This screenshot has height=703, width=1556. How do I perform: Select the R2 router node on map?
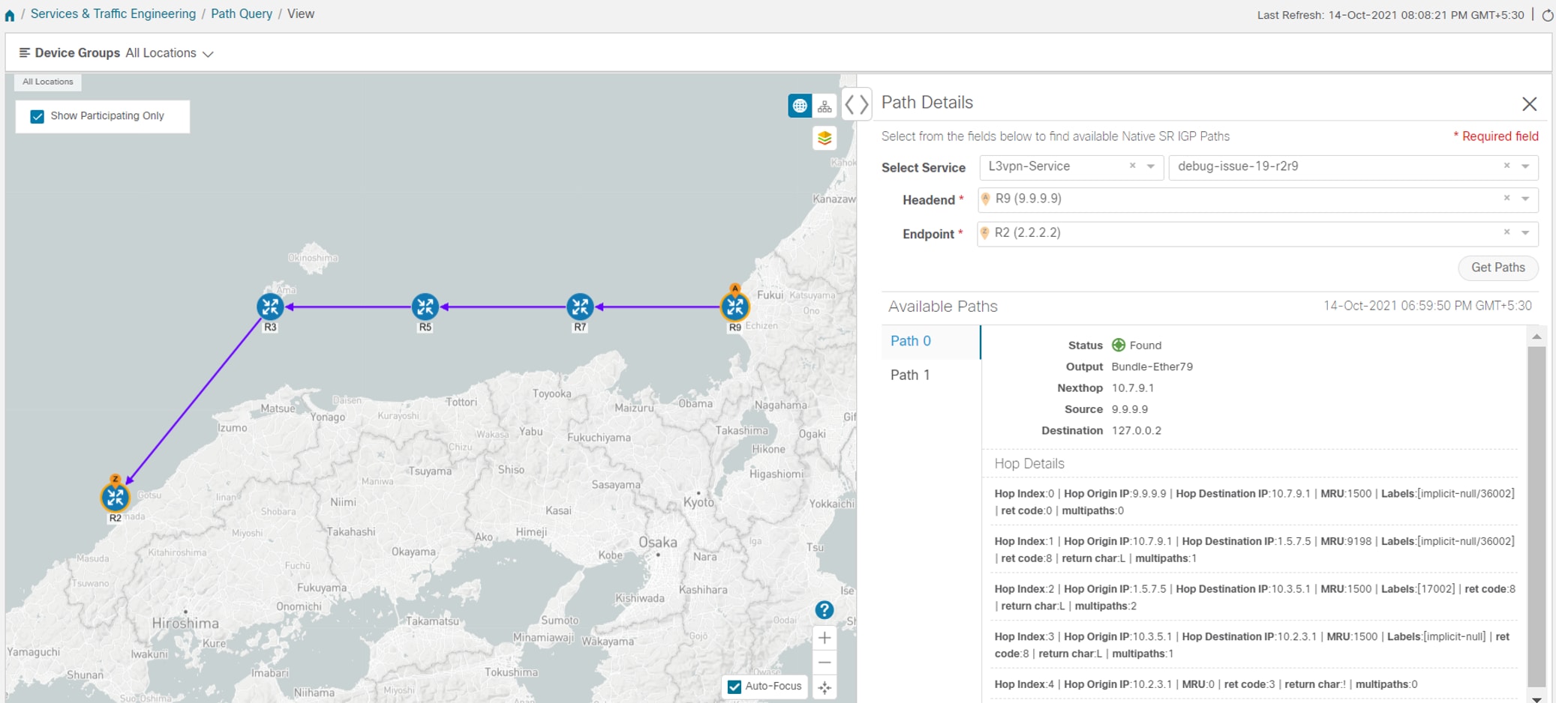(115, 497)
